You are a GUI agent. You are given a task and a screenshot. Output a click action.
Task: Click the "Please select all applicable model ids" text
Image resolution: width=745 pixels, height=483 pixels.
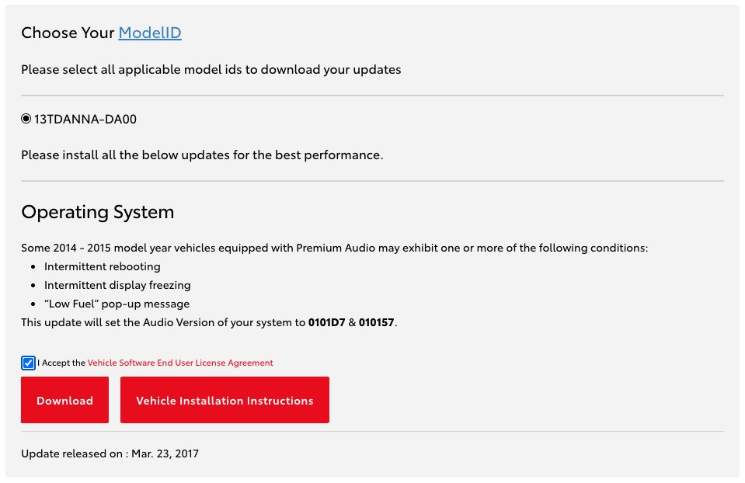pyautogui.click(x=211, y=69)
